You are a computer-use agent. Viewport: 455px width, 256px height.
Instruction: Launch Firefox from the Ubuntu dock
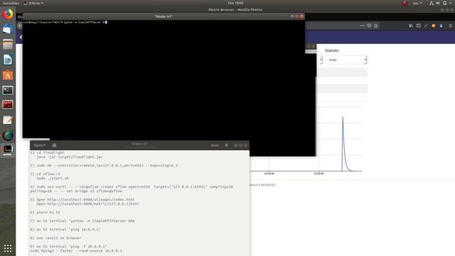pos(8,14)
